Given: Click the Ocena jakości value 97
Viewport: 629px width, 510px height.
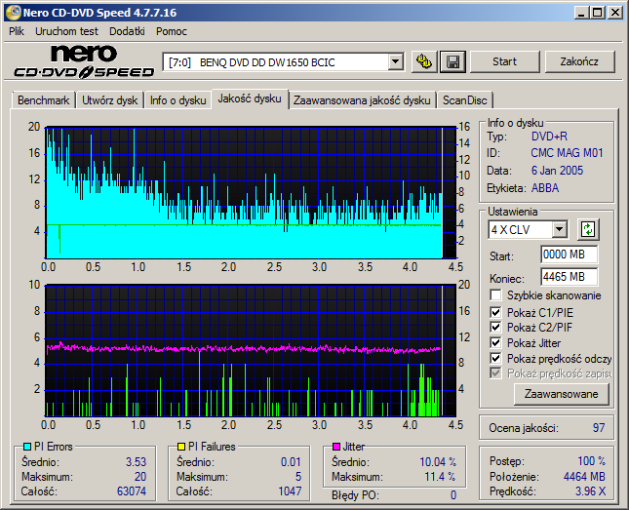Looking at the screenshot, I should click(599, 428).
